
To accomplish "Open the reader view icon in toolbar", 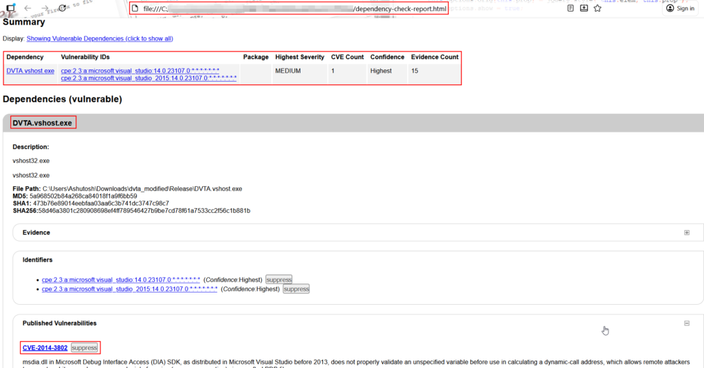I will pos(570,8).
